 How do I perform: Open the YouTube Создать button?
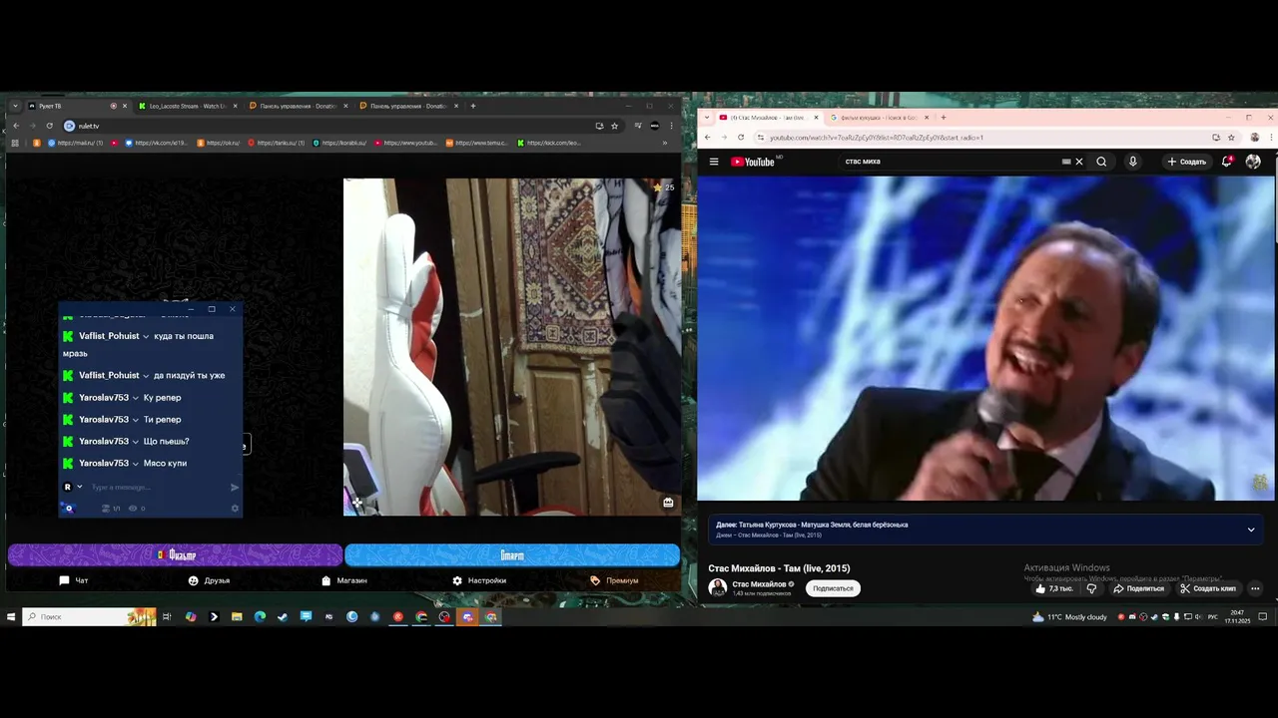tap(1187, 162)
